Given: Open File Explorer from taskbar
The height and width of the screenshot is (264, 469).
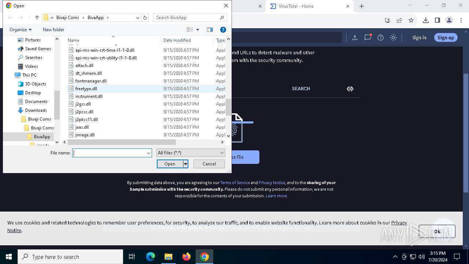Looking at the screenshot, I should pos(168,257).
